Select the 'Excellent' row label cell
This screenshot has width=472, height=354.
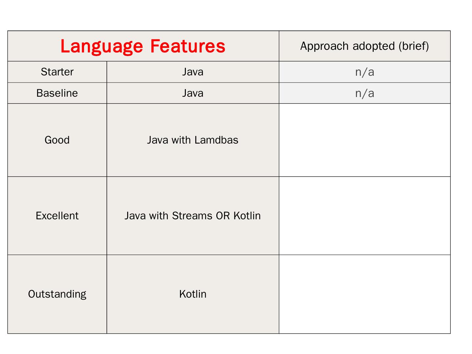[x=57, y=216]
